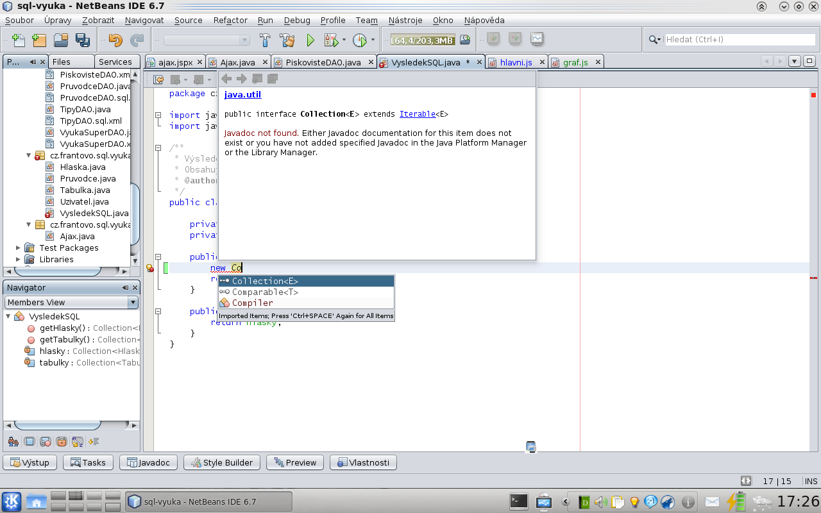Click the volume speaker tray icon

601,502
